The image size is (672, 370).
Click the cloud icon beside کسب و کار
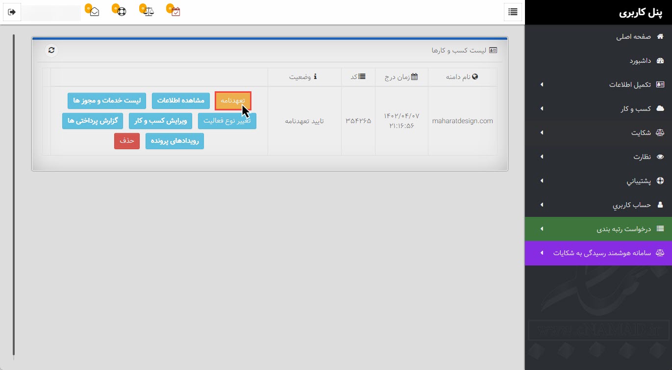tap(660, 108)
